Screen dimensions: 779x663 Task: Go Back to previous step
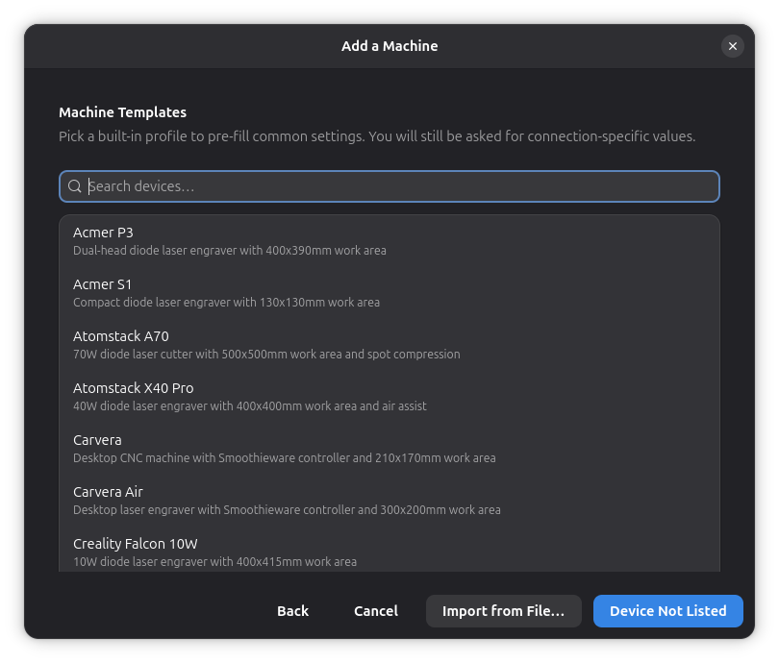pos(292,611)
